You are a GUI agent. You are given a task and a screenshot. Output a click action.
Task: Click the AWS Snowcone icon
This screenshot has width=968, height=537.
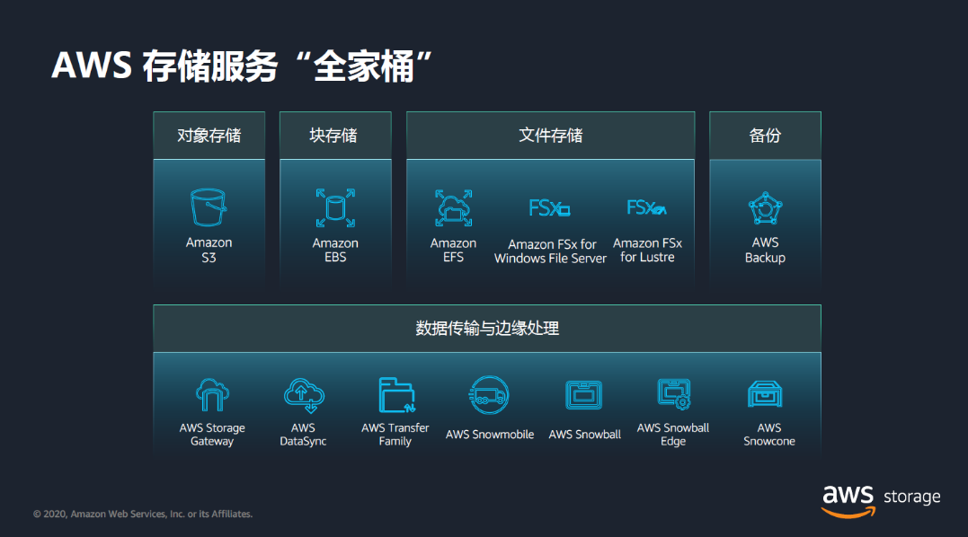tap(765, 394)
